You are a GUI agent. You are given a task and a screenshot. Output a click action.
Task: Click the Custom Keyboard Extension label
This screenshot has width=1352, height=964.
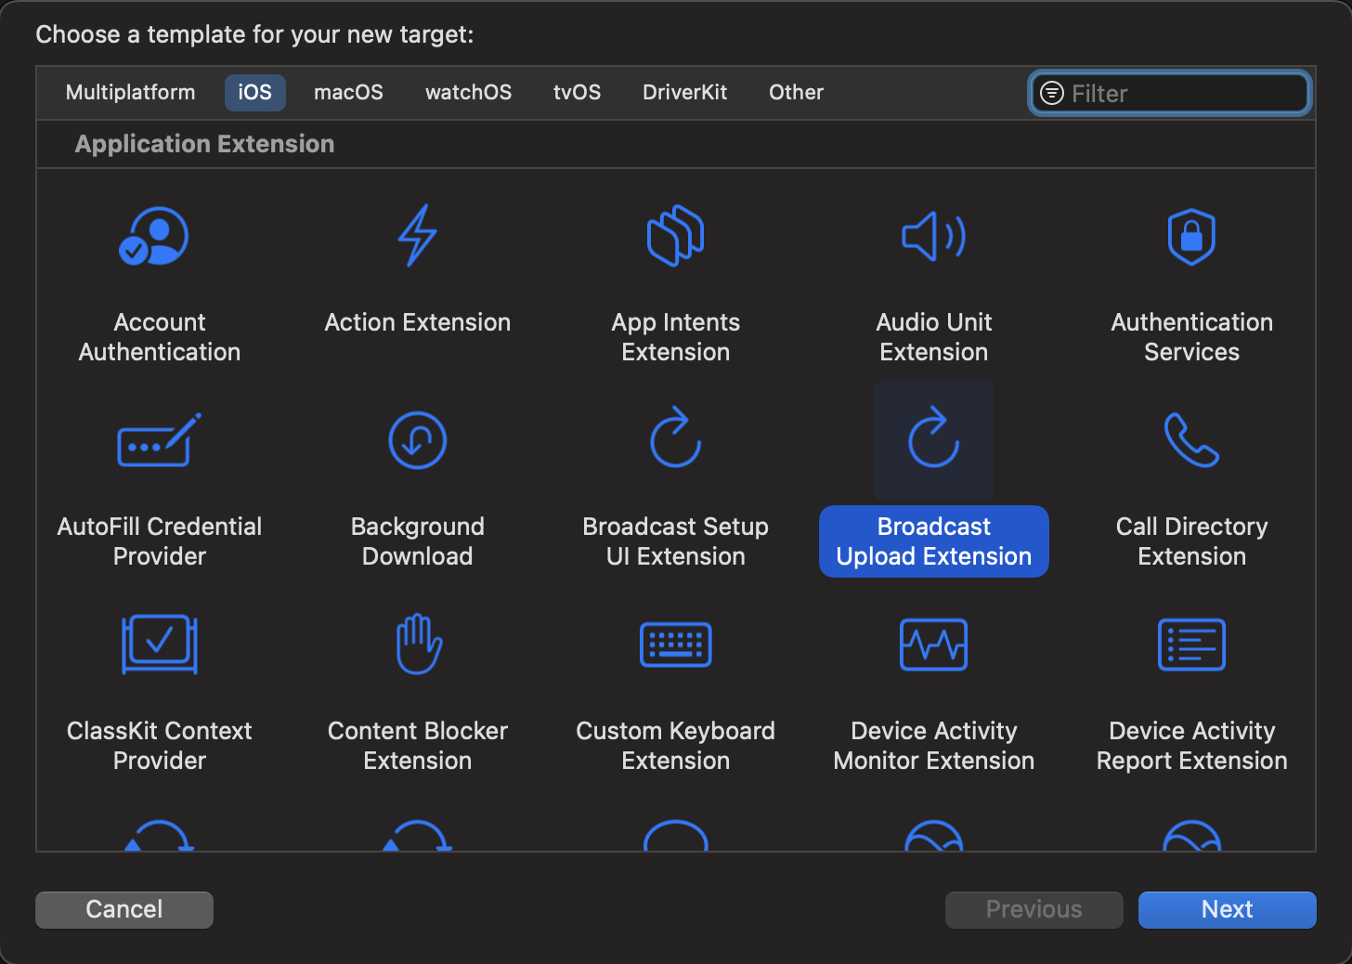[675, 746]
